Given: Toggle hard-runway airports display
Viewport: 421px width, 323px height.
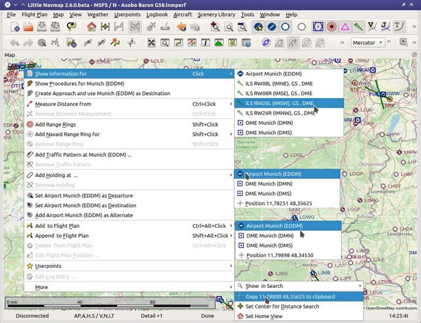Looking at the screenshot, I should 272,27.
